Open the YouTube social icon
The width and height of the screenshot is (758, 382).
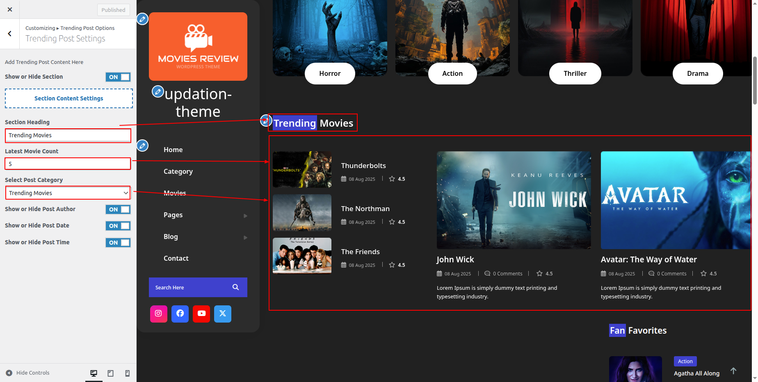pos(201,314)
